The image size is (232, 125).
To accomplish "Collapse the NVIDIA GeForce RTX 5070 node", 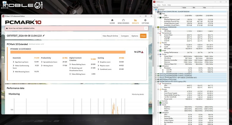I will 156,81.
